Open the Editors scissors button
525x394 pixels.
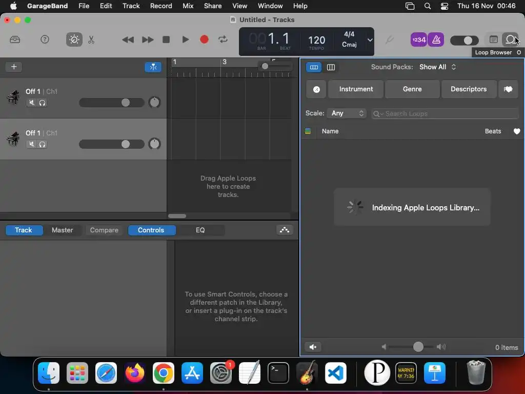91,40
